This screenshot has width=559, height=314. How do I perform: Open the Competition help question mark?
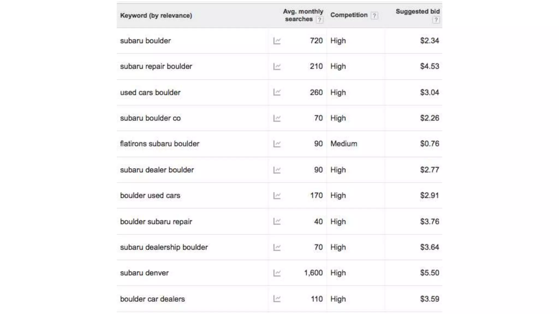click(x=374, y=16)
